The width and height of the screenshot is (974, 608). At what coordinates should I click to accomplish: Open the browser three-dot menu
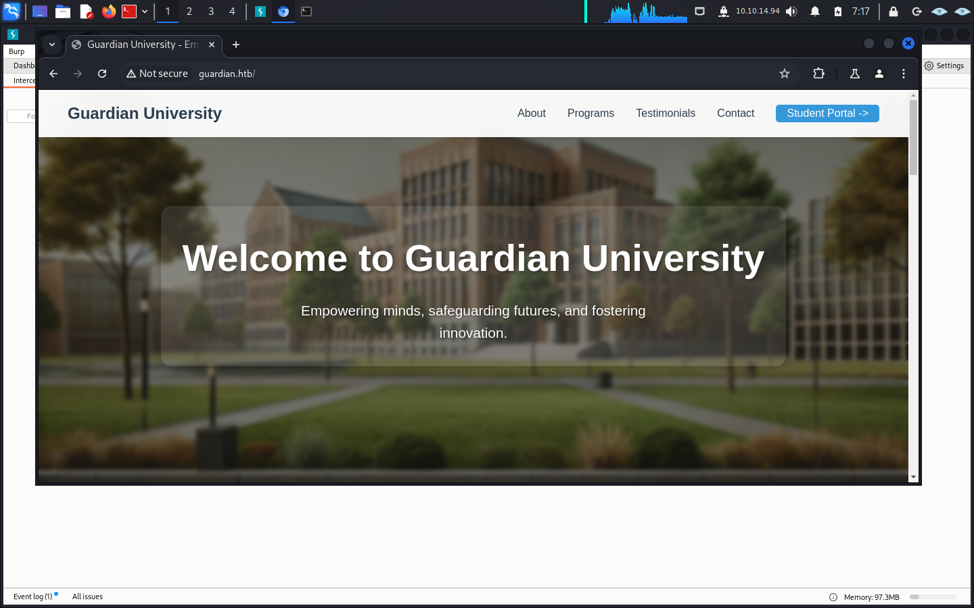click(904, 74)
